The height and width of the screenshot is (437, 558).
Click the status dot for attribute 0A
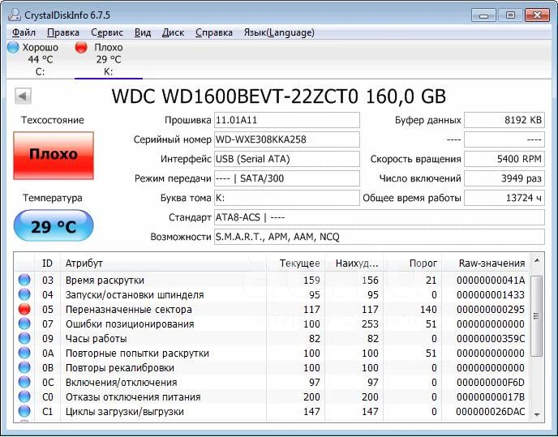pos(24,353)
